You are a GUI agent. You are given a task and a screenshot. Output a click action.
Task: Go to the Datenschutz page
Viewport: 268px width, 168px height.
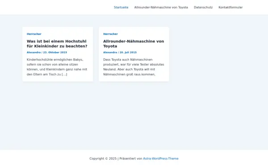click(x=203, y=7)
